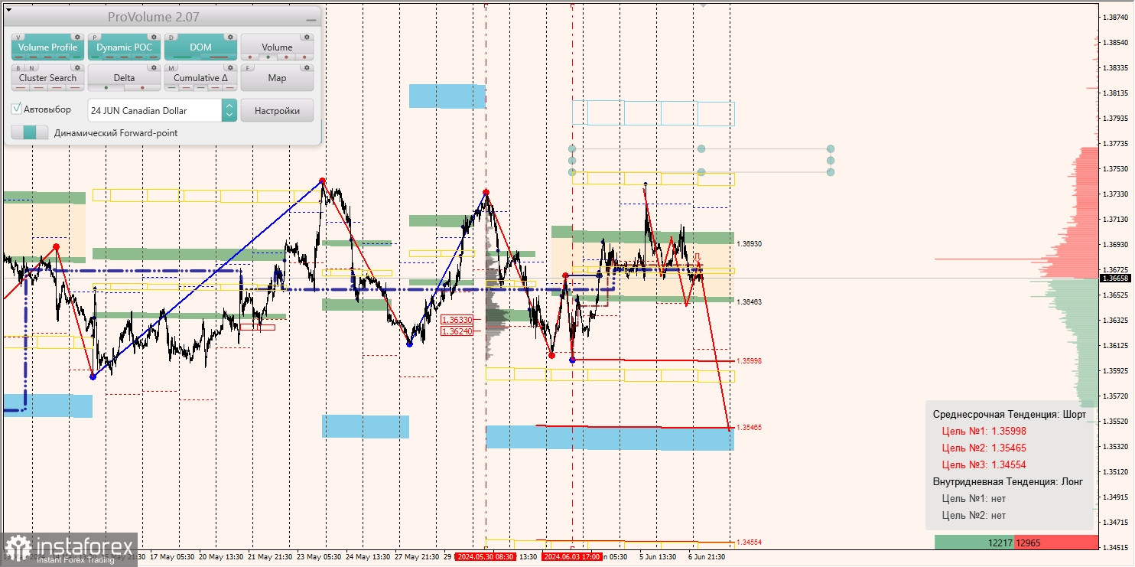The image size is (1135, 567).
Task: Open DOM settings gear icon
Action: [x=230, y=37]
